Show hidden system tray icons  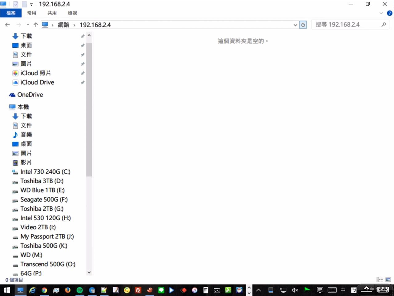click(259, 290)
